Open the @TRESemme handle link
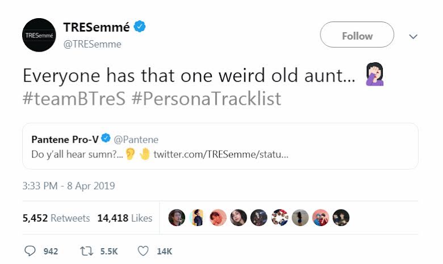The height and width of the screenshot is (264, 443). [93, 44]
